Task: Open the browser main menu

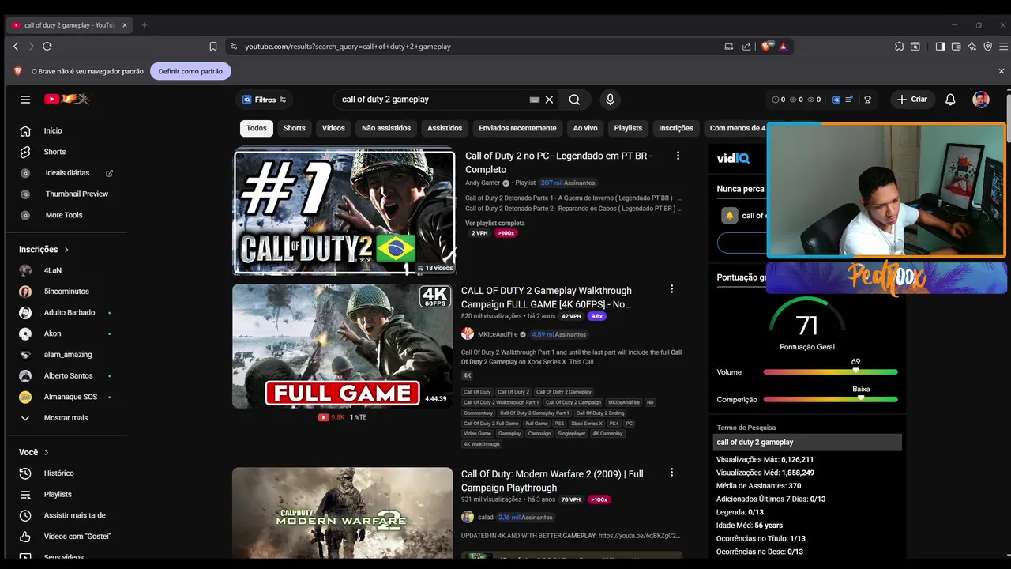Action: 1002,47
